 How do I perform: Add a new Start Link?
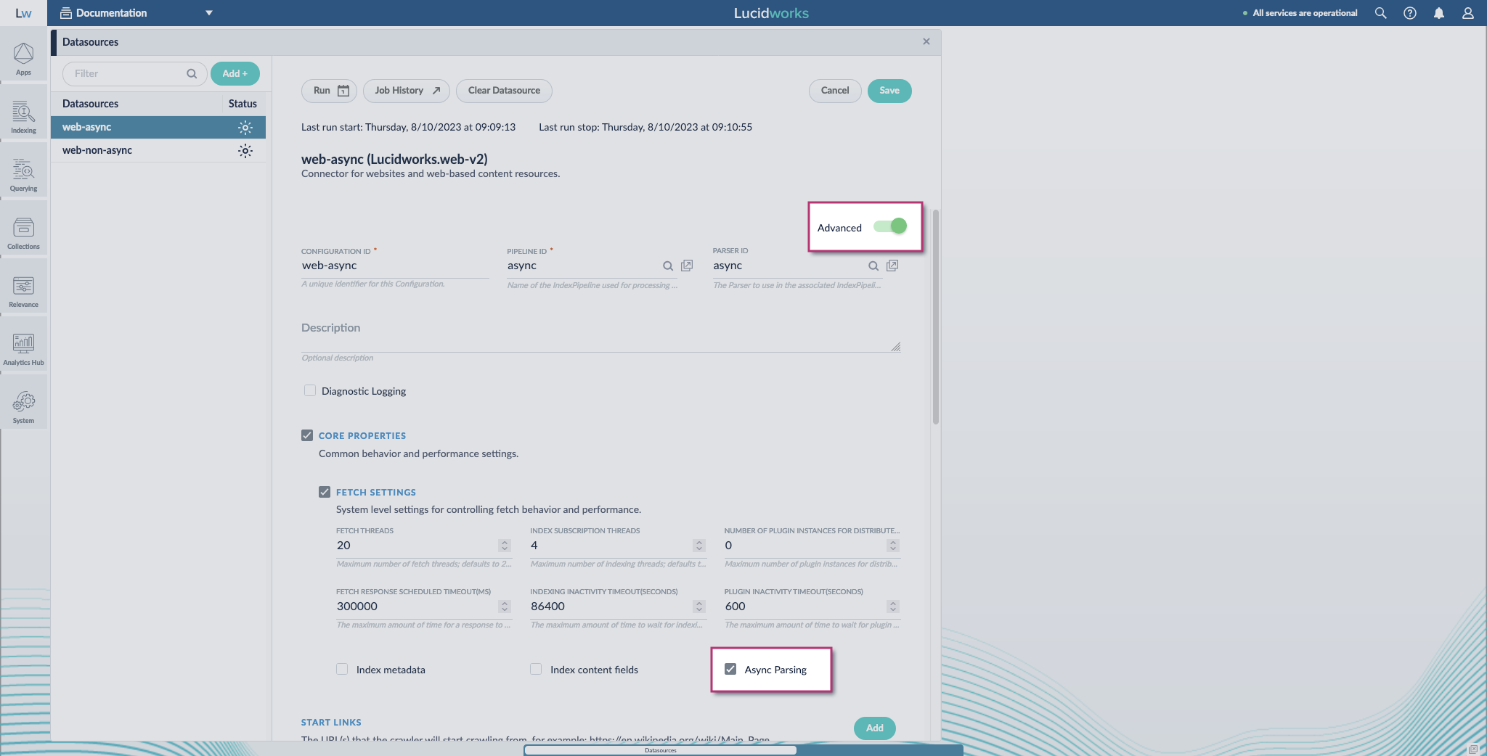[x=875, y=728]
